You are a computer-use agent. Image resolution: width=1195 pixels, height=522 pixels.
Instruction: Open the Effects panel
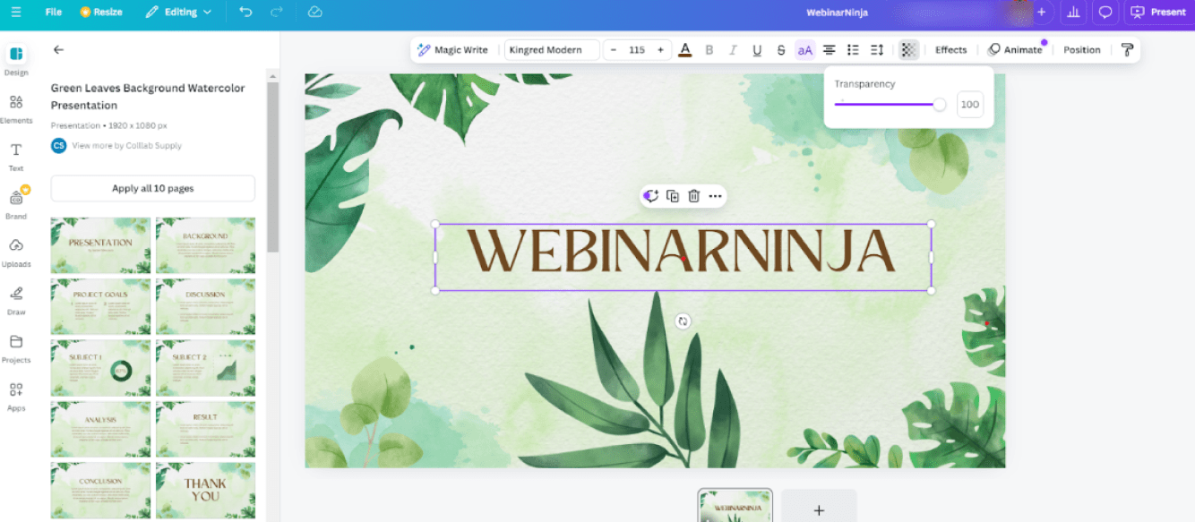(x=951, y=50)
